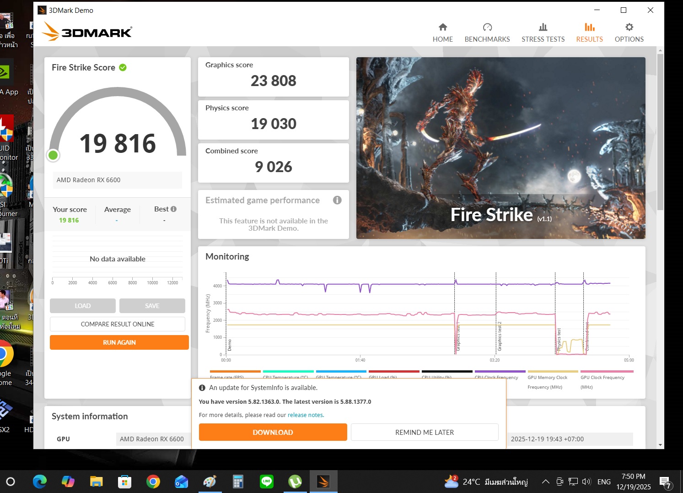Toggle GPU Clock Frequency legend series
683x493 pixels.
[x=602, y=378]
